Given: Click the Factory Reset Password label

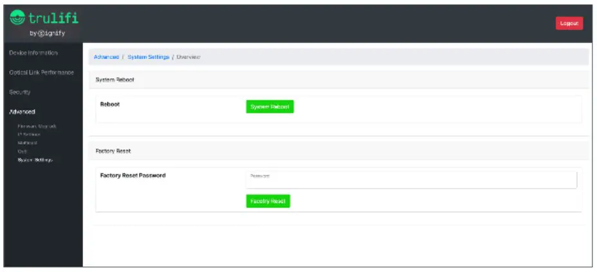Looking at the screenshot, I should coord(133,176).
